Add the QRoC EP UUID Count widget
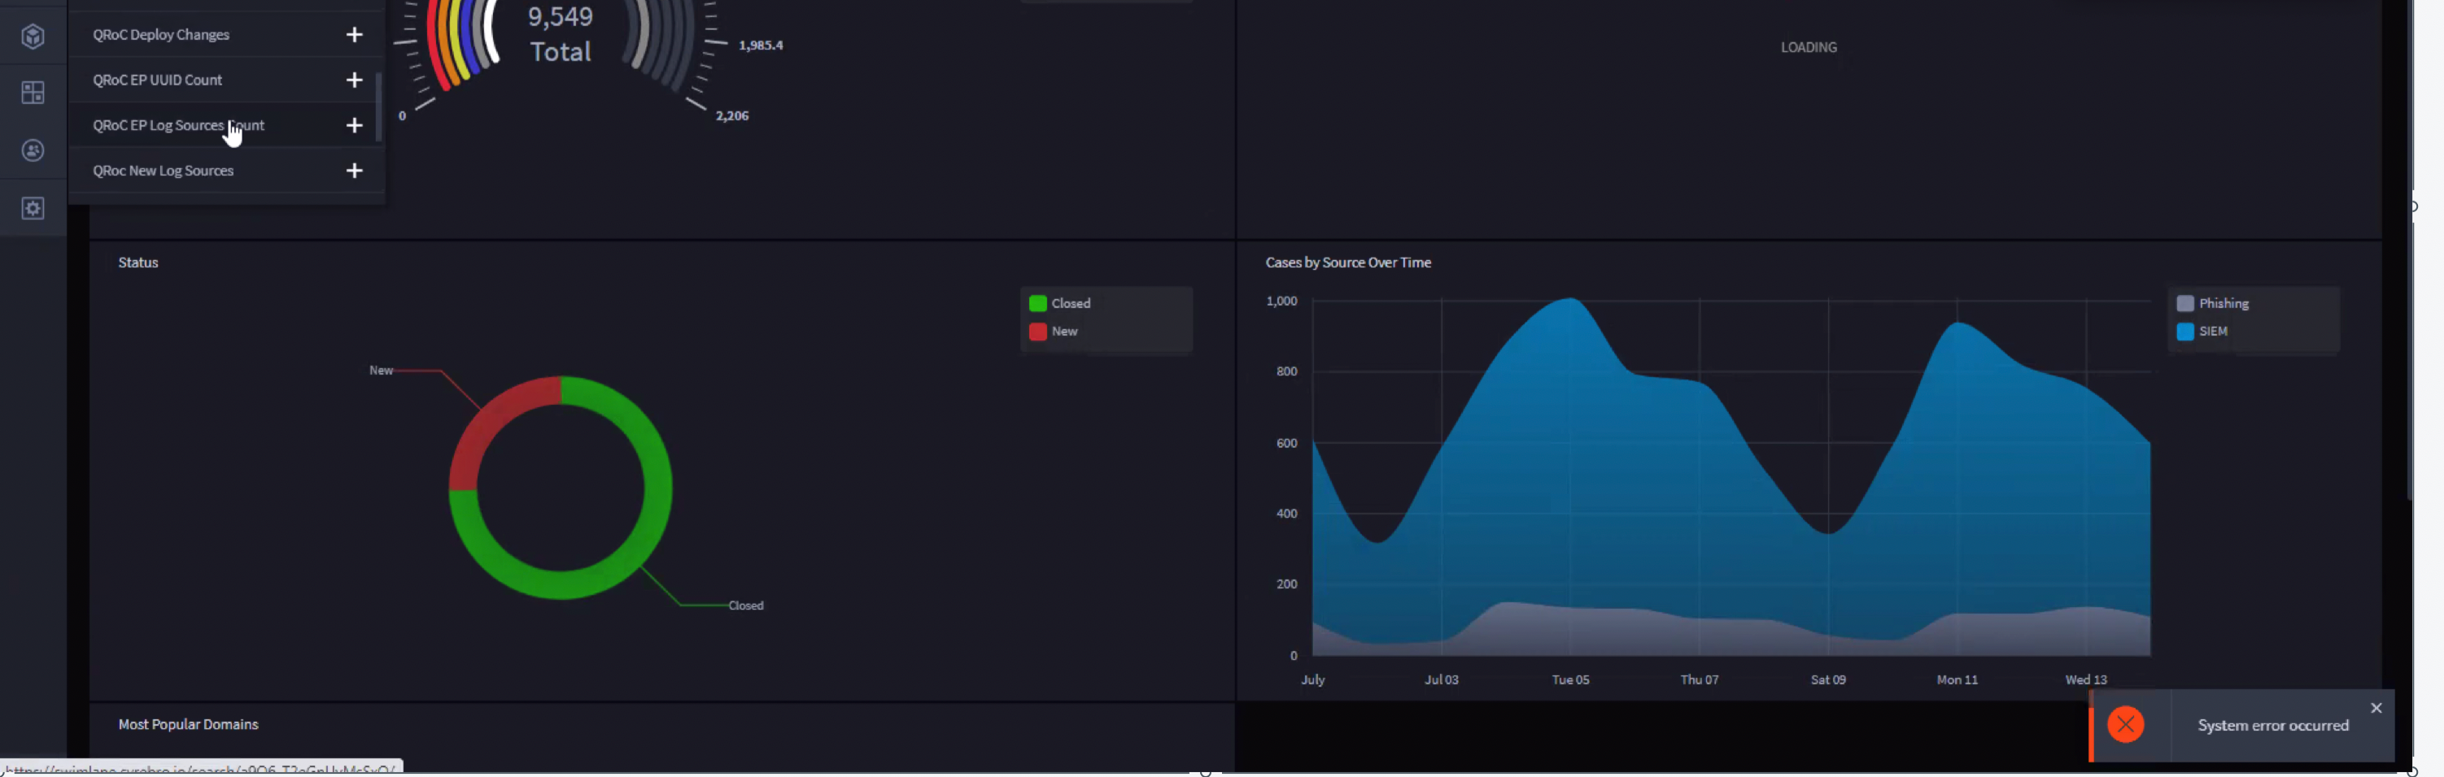Image resolution: width=2444 pixels, height=777 pixels. (355, 80)
